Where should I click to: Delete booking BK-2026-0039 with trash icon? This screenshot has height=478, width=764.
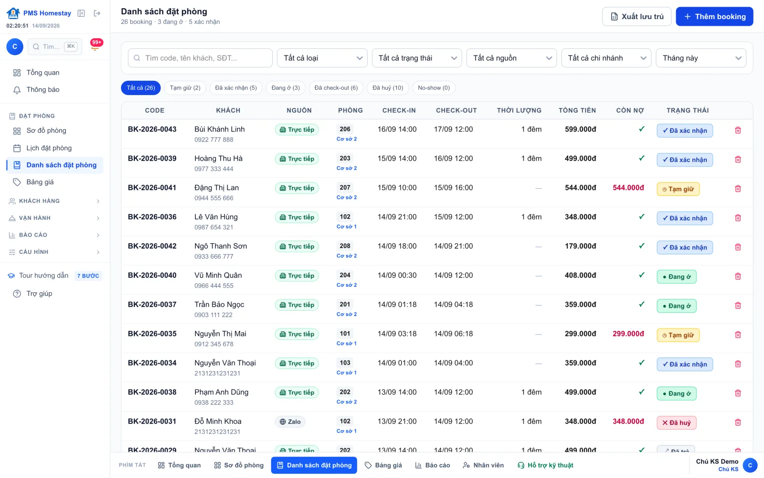[x=738, y=159]
